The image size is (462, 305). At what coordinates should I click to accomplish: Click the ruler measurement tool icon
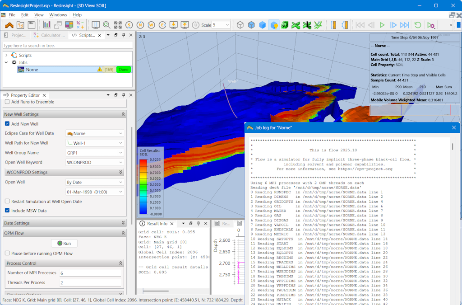334,25
